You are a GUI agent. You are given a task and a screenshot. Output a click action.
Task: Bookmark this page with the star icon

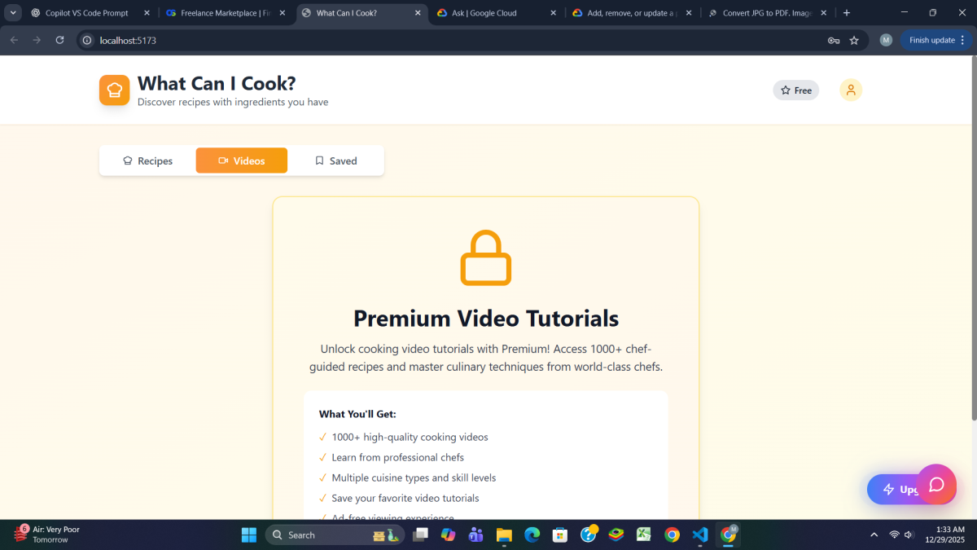coord(854,40)
